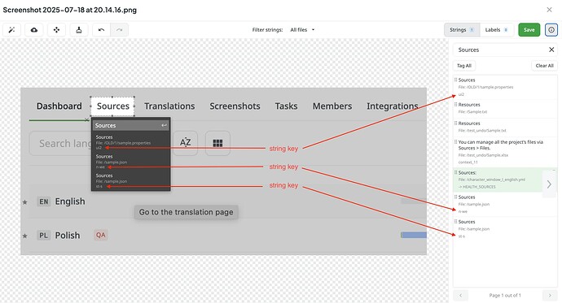
Task: Switch to the Labels tab
Action: click(496, 30)
